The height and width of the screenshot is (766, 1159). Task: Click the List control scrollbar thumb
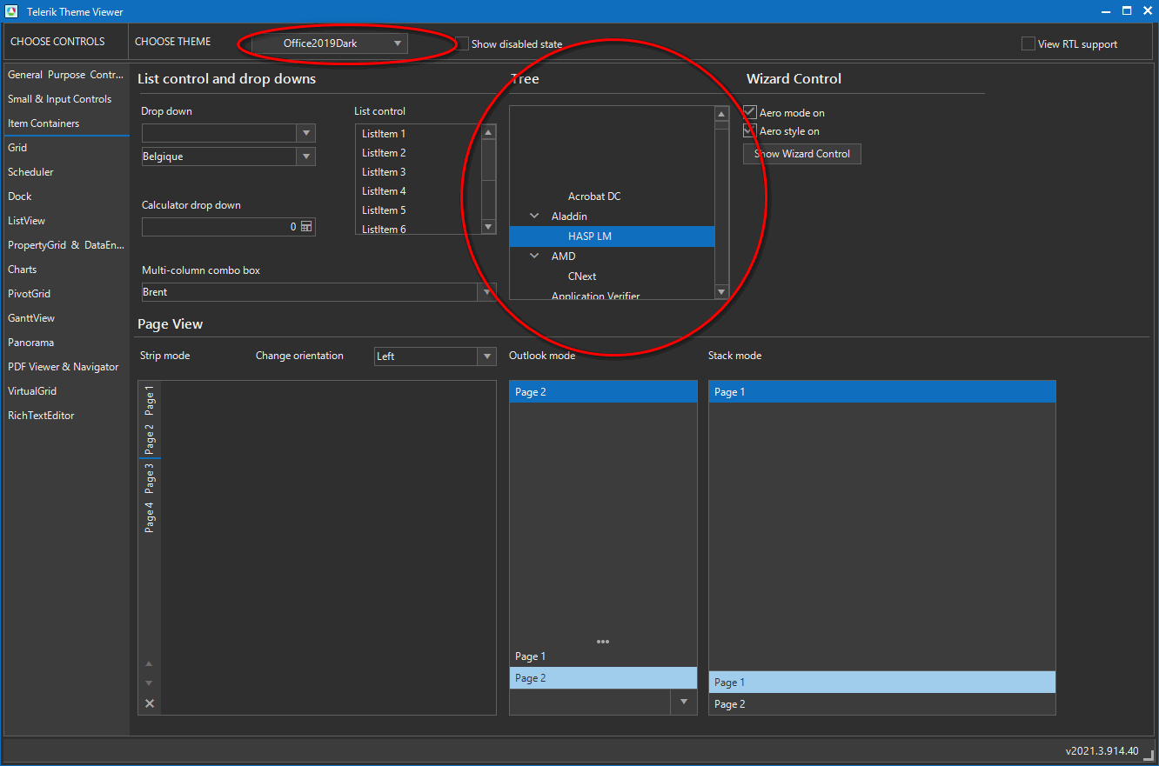[488, 159]
